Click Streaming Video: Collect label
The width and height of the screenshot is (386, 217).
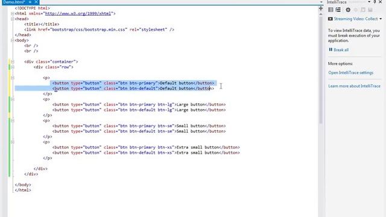point(355,19)
